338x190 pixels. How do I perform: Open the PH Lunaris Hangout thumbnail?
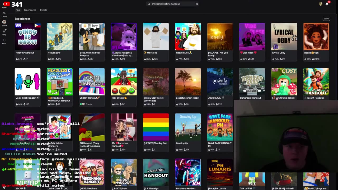(220, 172)
